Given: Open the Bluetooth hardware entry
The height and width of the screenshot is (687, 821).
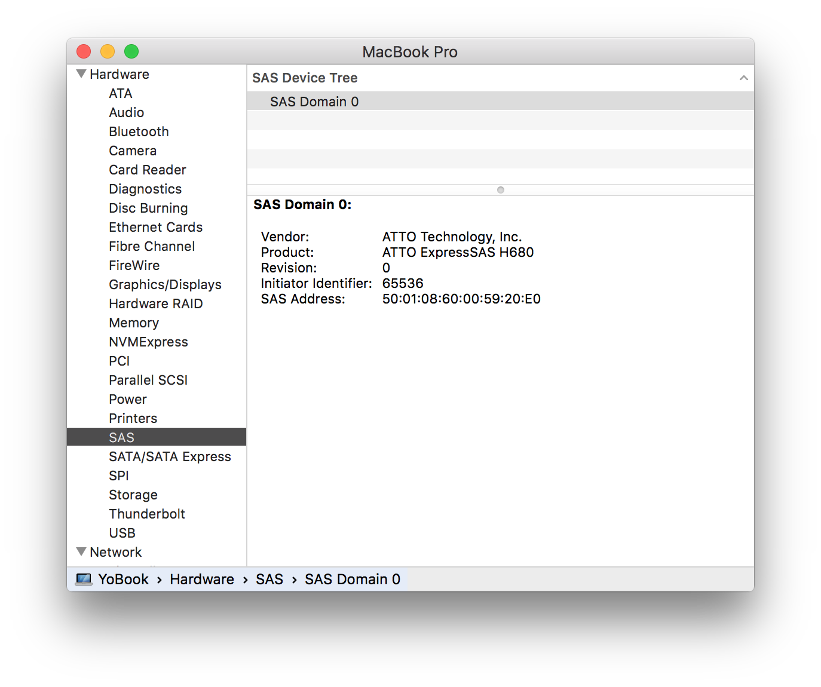Looking at the screenshot, I should click(139, 132).
